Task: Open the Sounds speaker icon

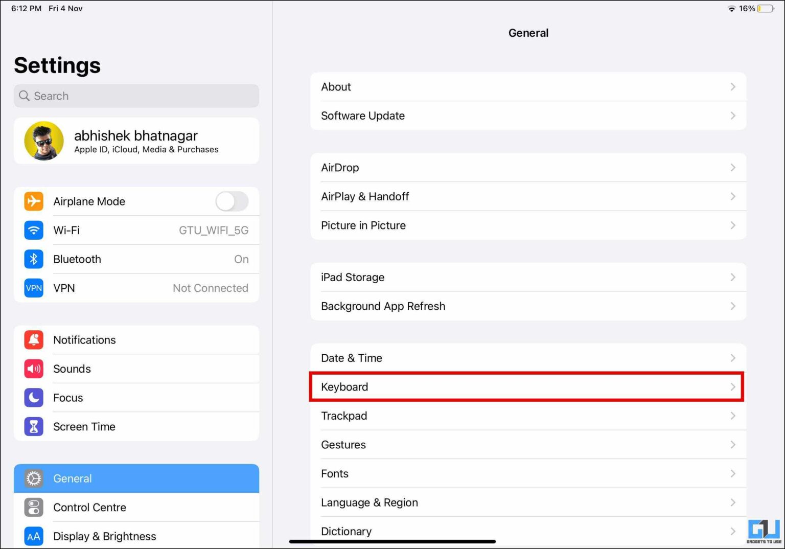Action: click(33, 369)
